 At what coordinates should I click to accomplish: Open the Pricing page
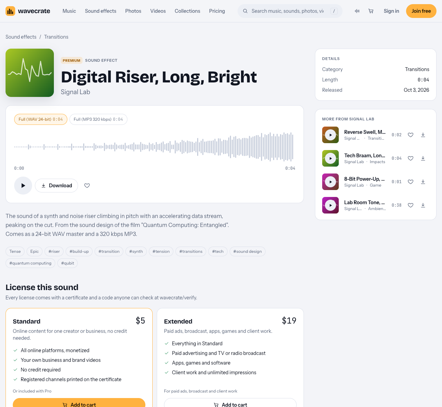pos(217,11)
